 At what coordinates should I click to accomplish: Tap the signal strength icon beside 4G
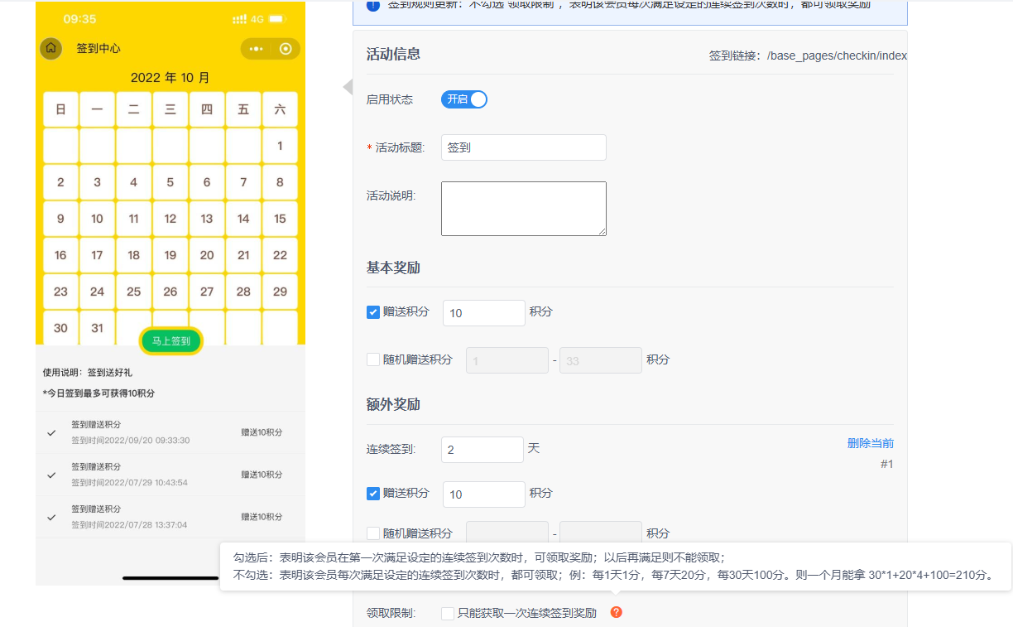coord(240,19)
